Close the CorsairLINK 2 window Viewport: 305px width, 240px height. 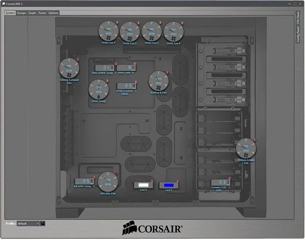point(300,3)
